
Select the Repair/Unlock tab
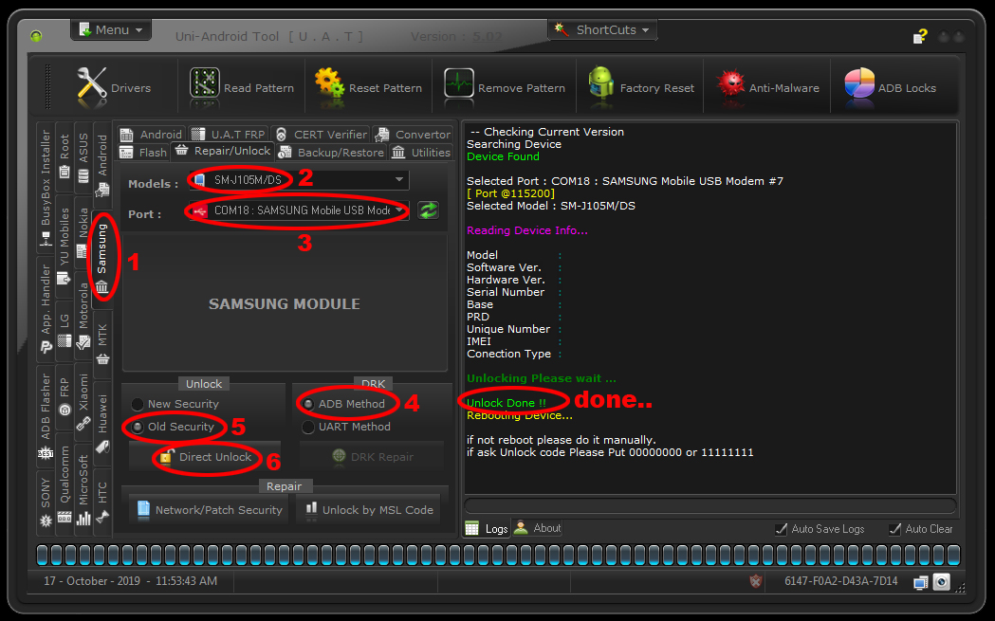(x=223, y=151)
